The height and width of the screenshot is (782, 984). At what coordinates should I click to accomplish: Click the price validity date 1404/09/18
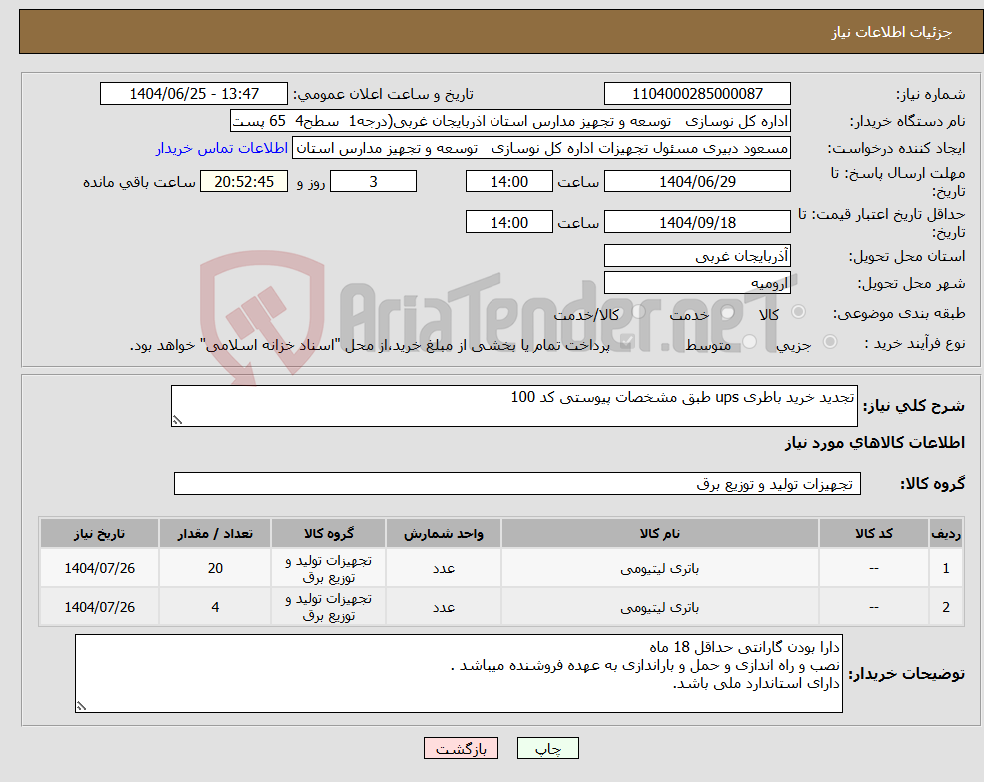(x=696, y=221)
